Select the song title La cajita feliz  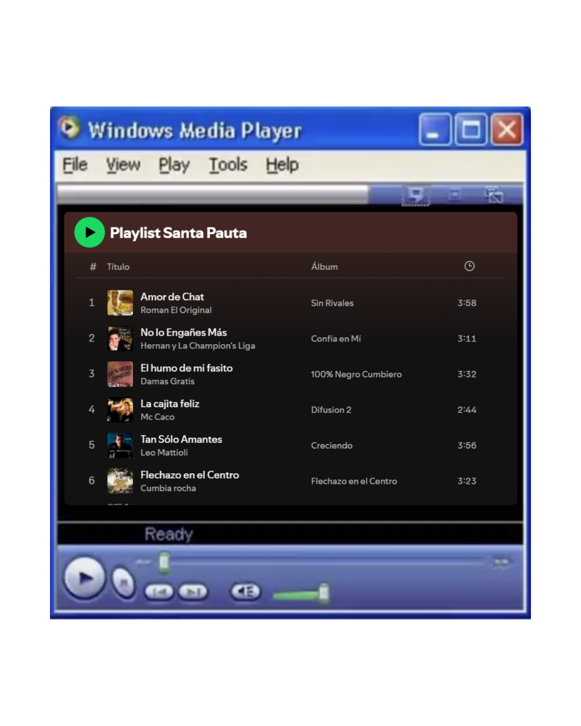tap(170, 404)
